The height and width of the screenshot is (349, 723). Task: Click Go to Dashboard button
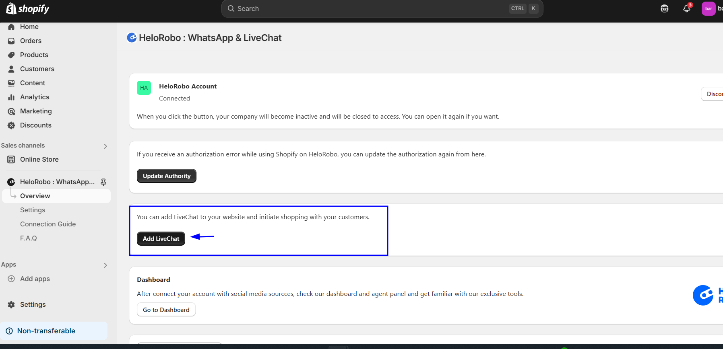tap(166, 310)
